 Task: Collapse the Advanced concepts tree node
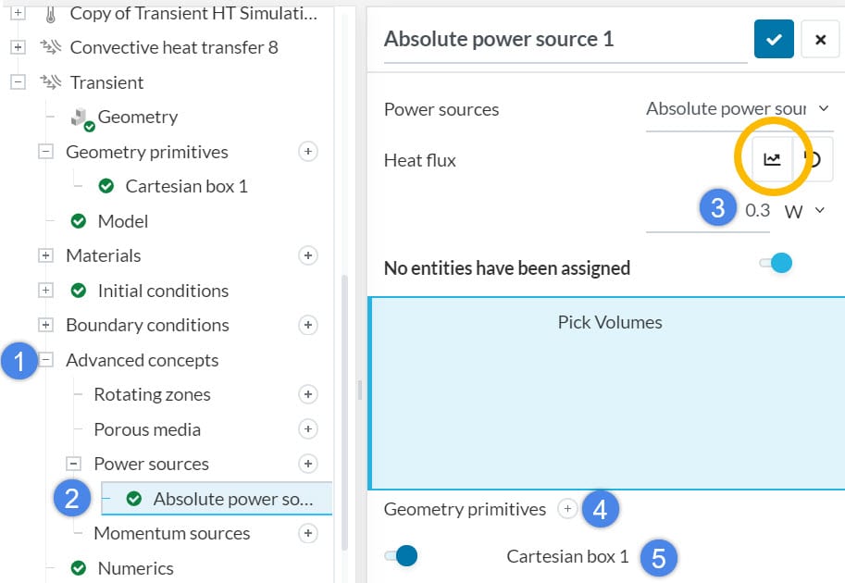tap(45, 360)
